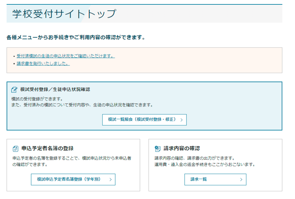
Task: Click the arrow icon in 請求一覧 button
Action: click(241, 180)
